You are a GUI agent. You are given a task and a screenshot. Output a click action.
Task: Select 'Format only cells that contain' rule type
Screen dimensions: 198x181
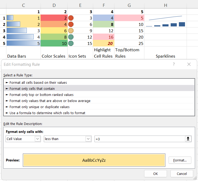pyautogui.click(x=99, y=89)
